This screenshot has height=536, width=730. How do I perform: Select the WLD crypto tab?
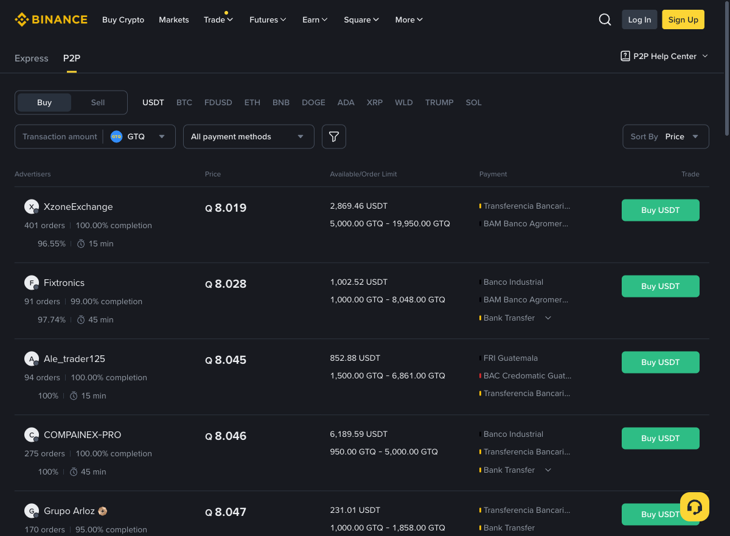pyautogui.click(x=404, y=103)
